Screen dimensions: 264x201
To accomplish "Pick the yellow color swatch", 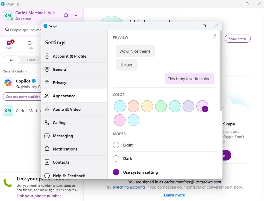I will pos(147,106).
